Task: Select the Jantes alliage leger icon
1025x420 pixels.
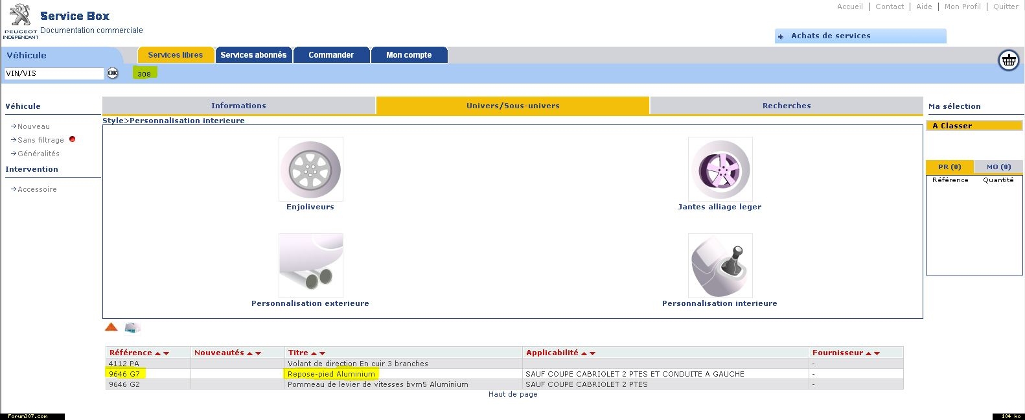Action: click(x=720, y=169)
